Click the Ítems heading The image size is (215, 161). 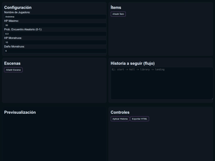116,8
